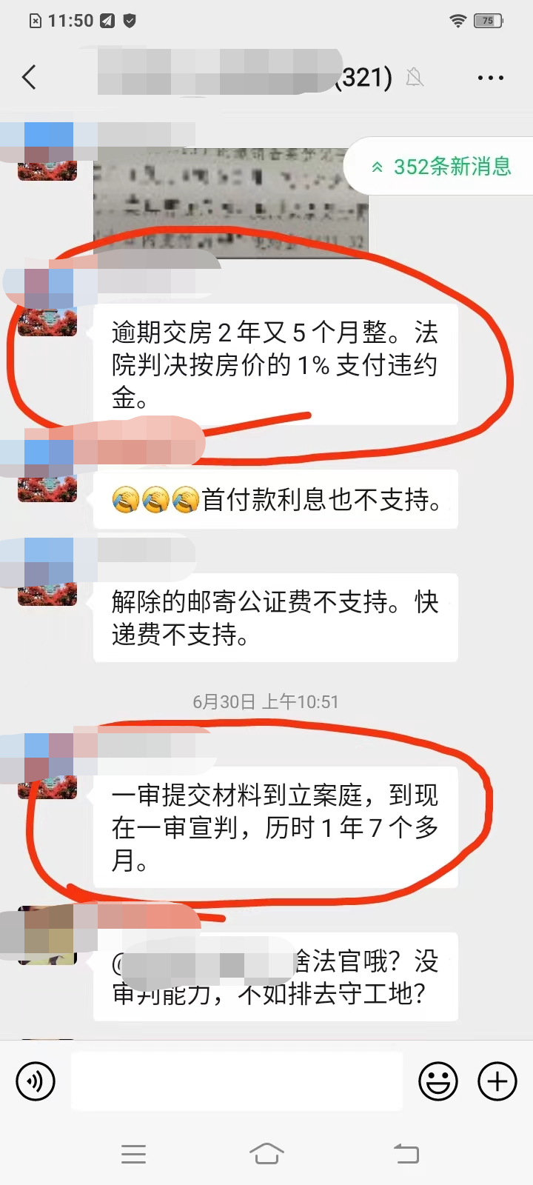Open the blurry document image thumbnail
The height and width of the screenshot is (1185, 533).
click(x=231, y=200)
